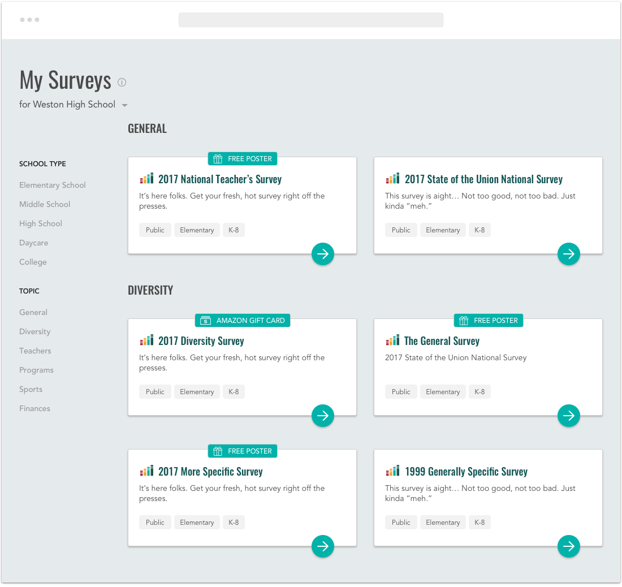Click the browser address bar
Screen dimensions: 622x587
pos(310,19)
